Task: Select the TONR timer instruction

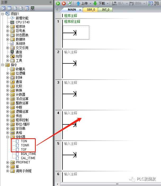Action: (x=25, y=145)
